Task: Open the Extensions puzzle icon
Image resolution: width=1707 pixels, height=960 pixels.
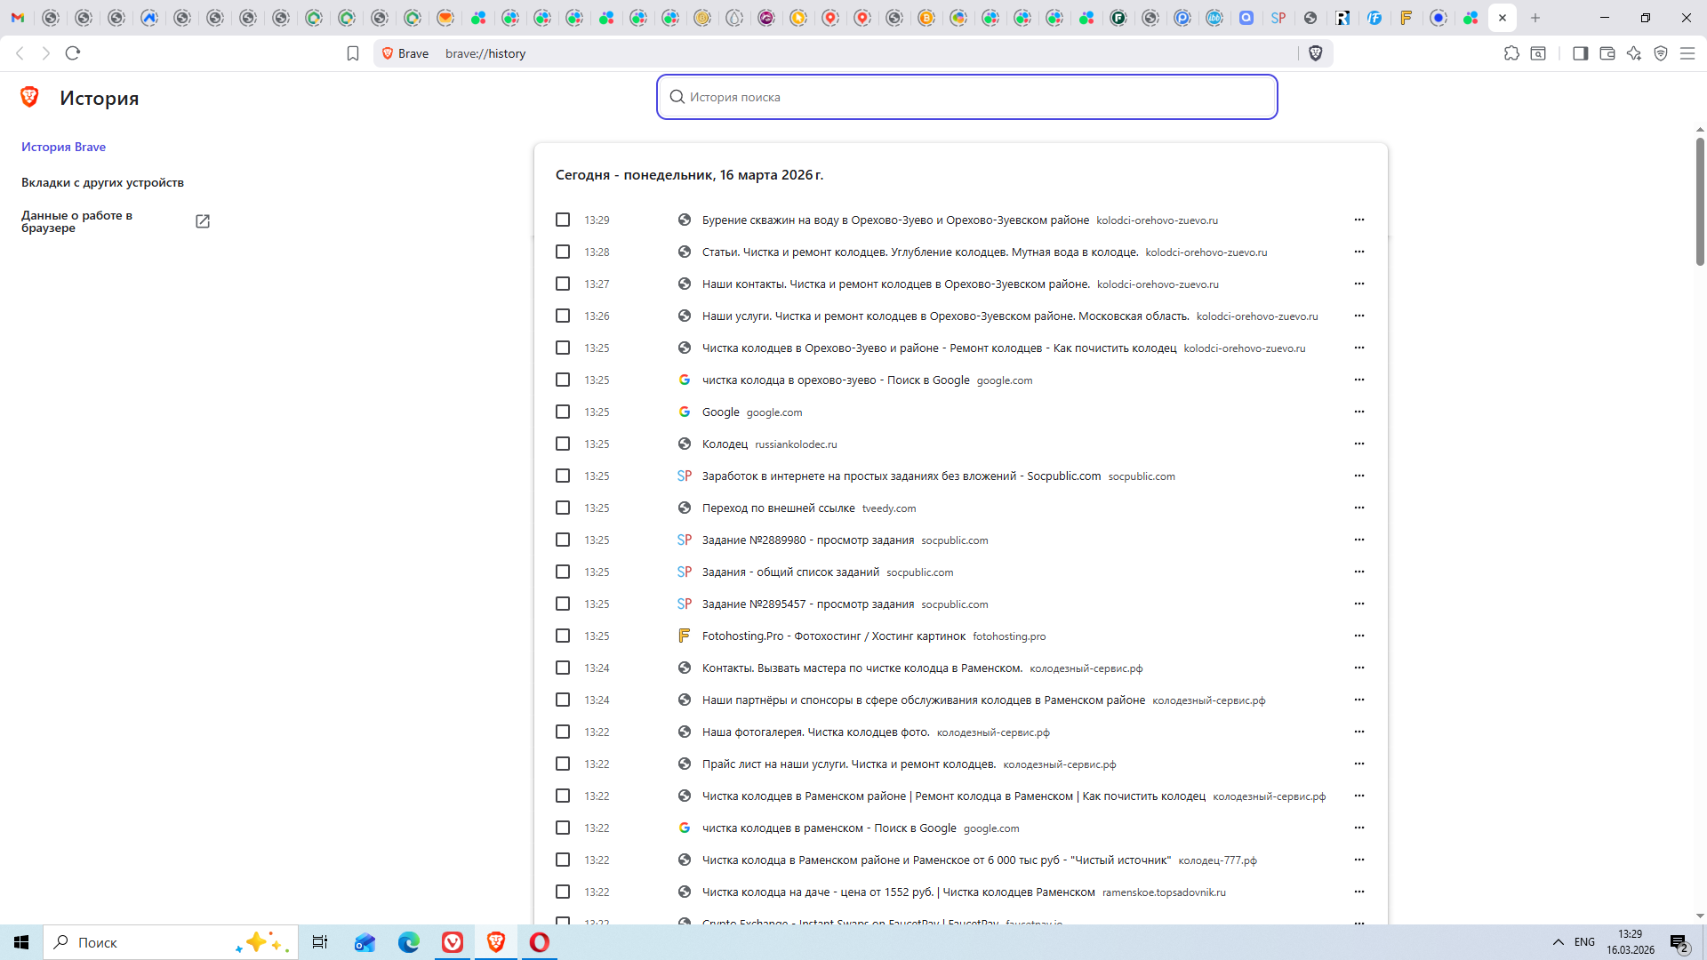Action: coord(1511,53)
